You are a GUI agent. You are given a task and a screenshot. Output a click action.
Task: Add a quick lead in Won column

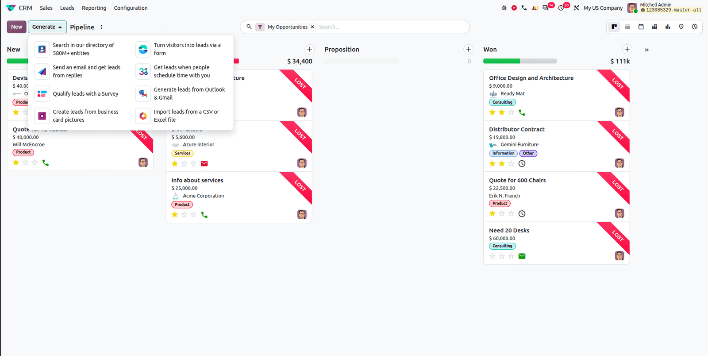coord(627,49)
